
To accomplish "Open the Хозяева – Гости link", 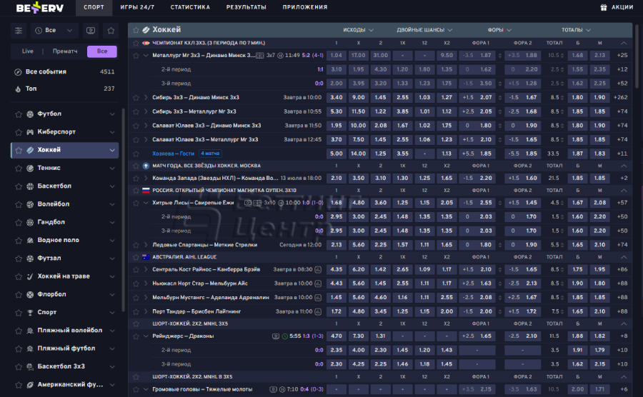I will coord(173,154).
